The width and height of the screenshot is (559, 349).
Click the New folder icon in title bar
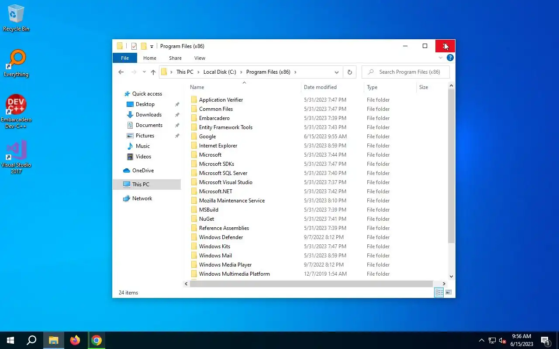click(143, 46)
